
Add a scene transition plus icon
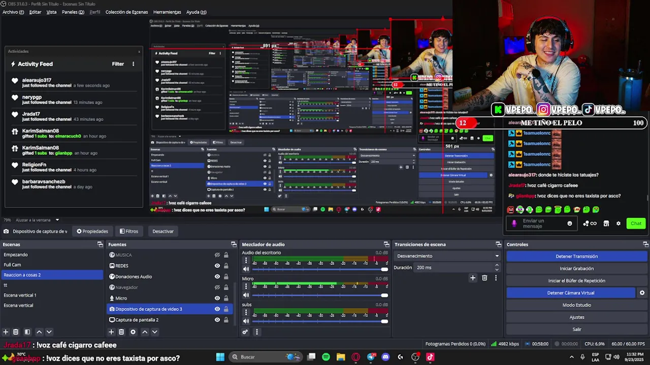point(473,278)
